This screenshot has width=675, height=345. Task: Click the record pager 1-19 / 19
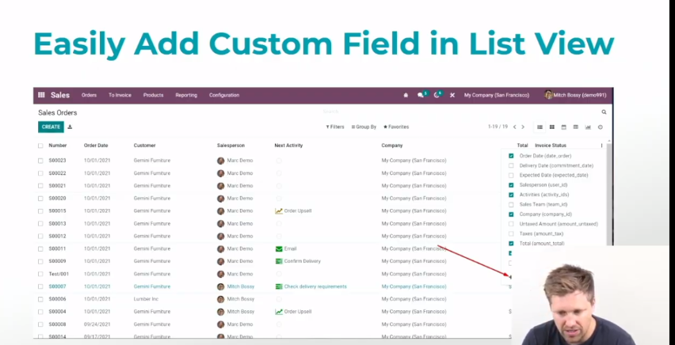(x=498, y=127)
